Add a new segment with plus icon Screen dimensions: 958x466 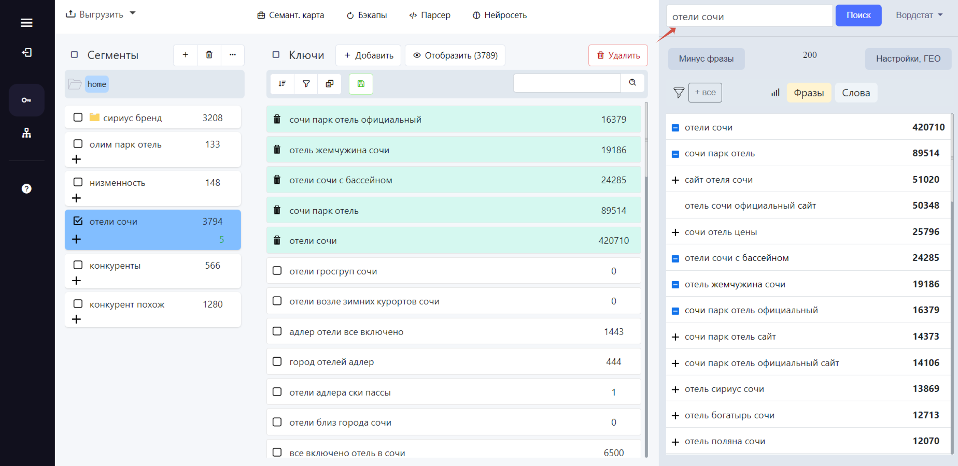click(185, 55)
